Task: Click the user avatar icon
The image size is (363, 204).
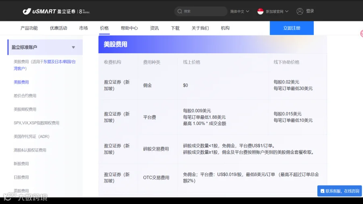Action: coord(300,11)
